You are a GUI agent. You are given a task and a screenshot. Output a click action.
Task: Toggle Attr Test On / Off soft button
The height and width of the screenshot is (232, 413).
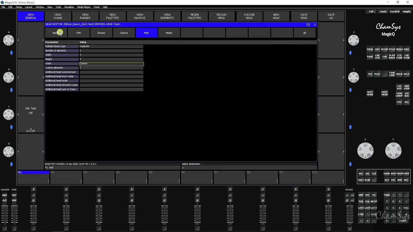(x=31, y=114)
